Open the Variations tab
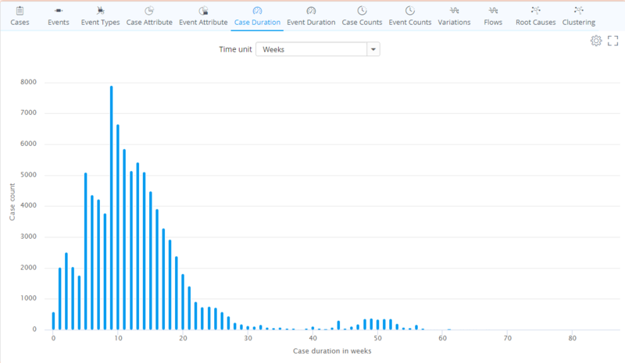 (x=455, y=23)
